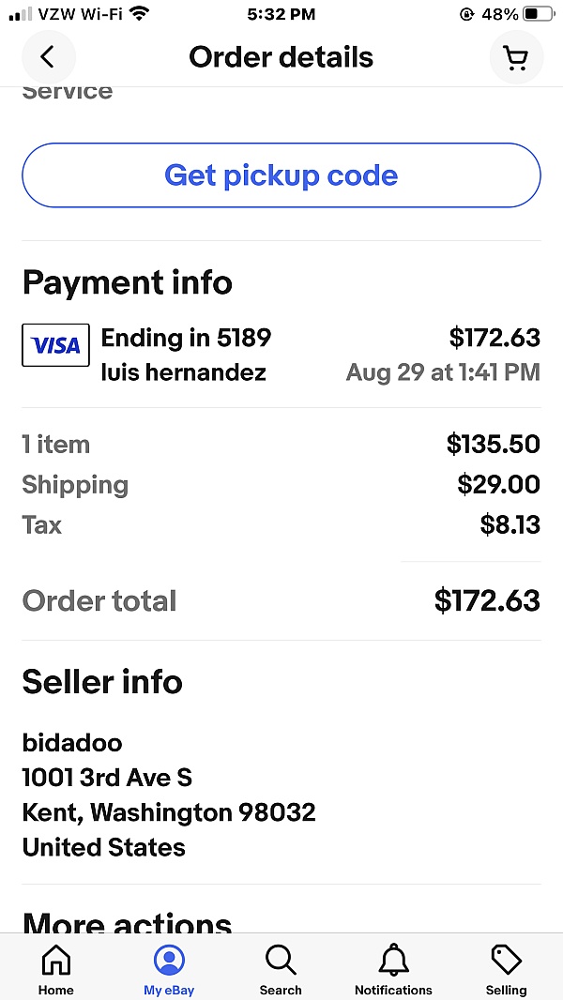Viewport: 563px width, 1000px height.
Task: Open the shopping cart icon
Action: pos(516,57)
